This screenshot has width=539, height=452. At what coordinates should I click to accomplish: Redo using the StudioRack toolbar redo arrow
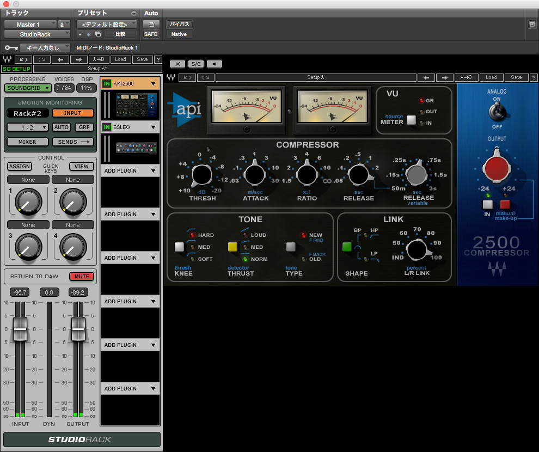[x=42, y=59]
